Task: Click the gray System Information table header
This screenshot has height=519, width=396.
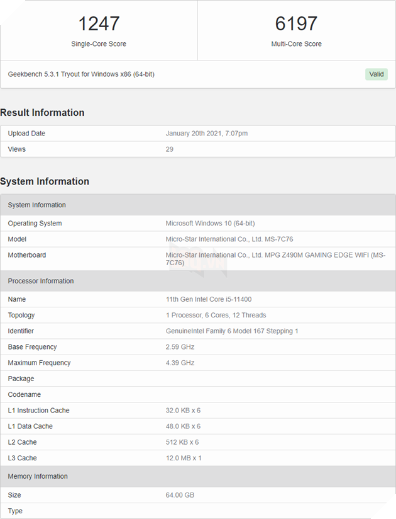Action: tap(37, 205)
